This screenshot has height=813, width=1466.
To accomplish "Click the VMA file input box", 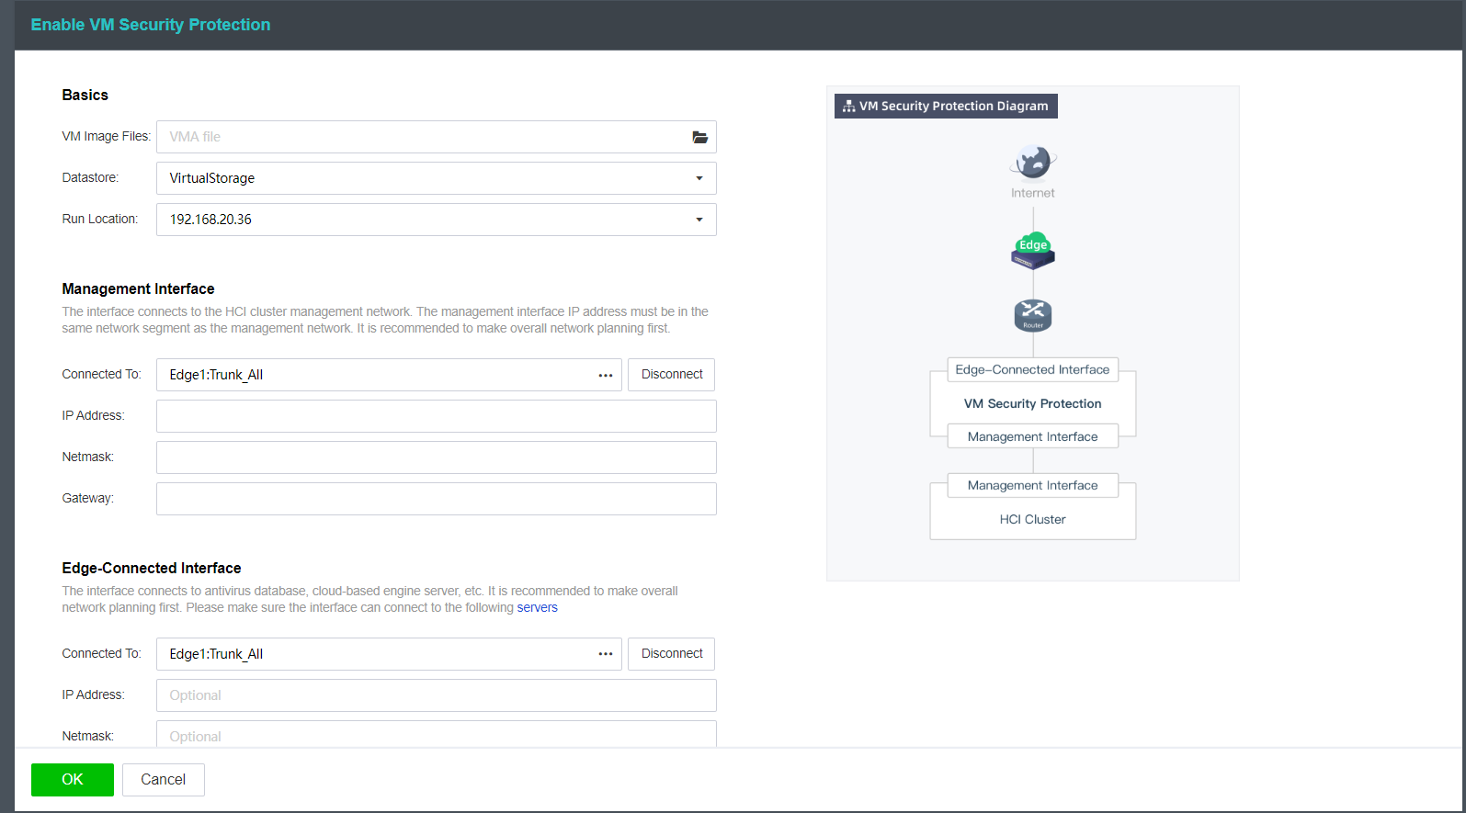I will point(423,137).
